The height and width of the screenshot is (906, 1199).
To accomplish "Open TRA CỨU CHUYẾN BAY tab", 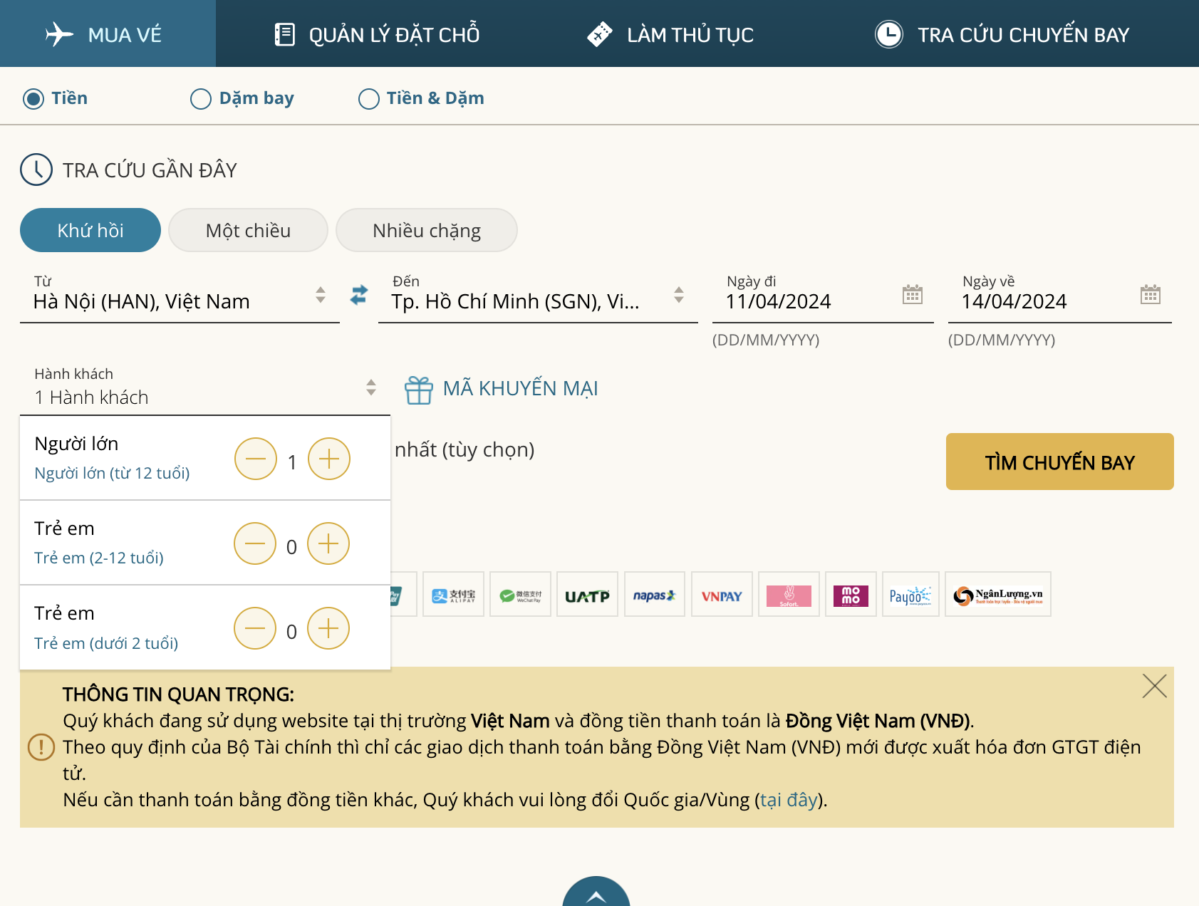I will (x=1002, y=34).
